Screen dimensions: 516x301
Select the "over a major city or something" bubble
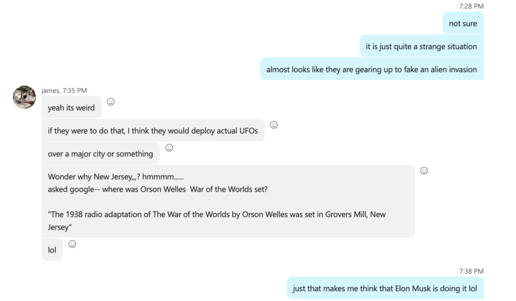click(100, 154)
